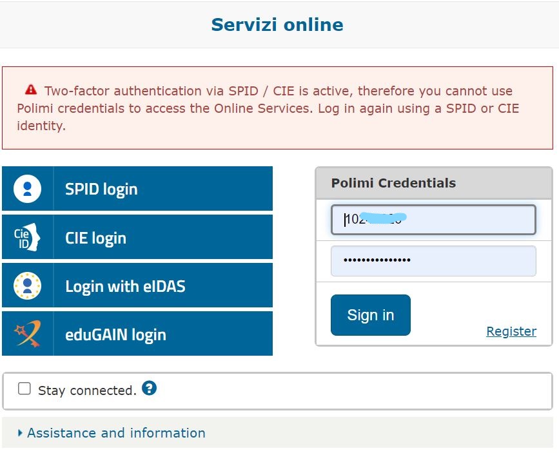Screen dimensions: 559x453
Task: Click the SPID user avatar icon
Action: coord(27,189)
